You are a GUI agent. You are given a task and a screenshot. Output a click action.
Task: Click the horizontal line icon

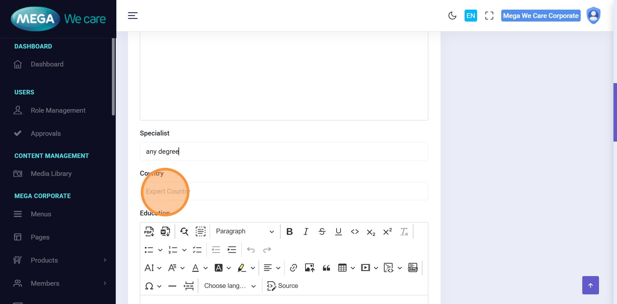pos(172,286)
